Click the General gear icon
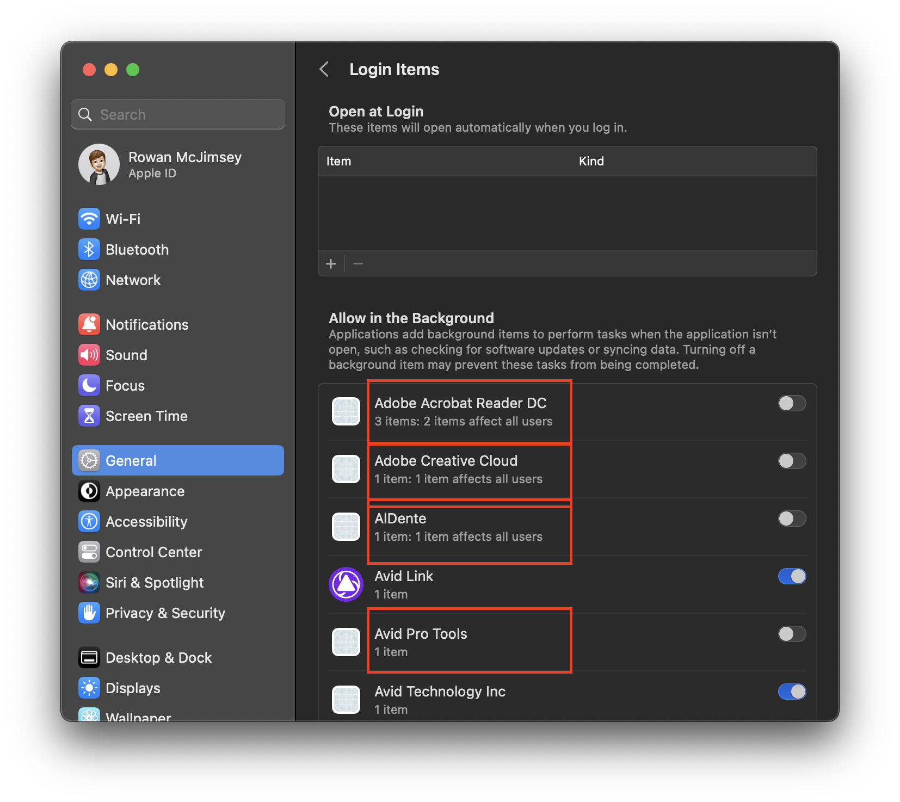 [89, 460]
